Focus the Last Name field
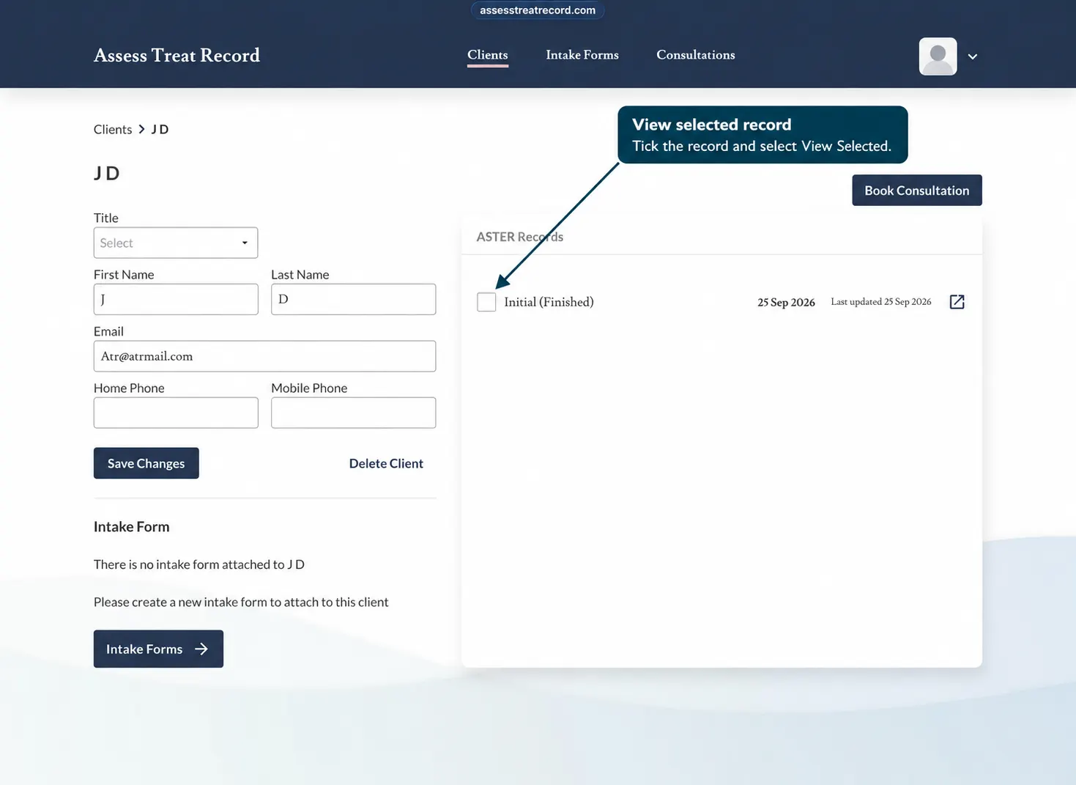Image resolution: width=1076 pixels, height=785 pixels. pos(353,299)
